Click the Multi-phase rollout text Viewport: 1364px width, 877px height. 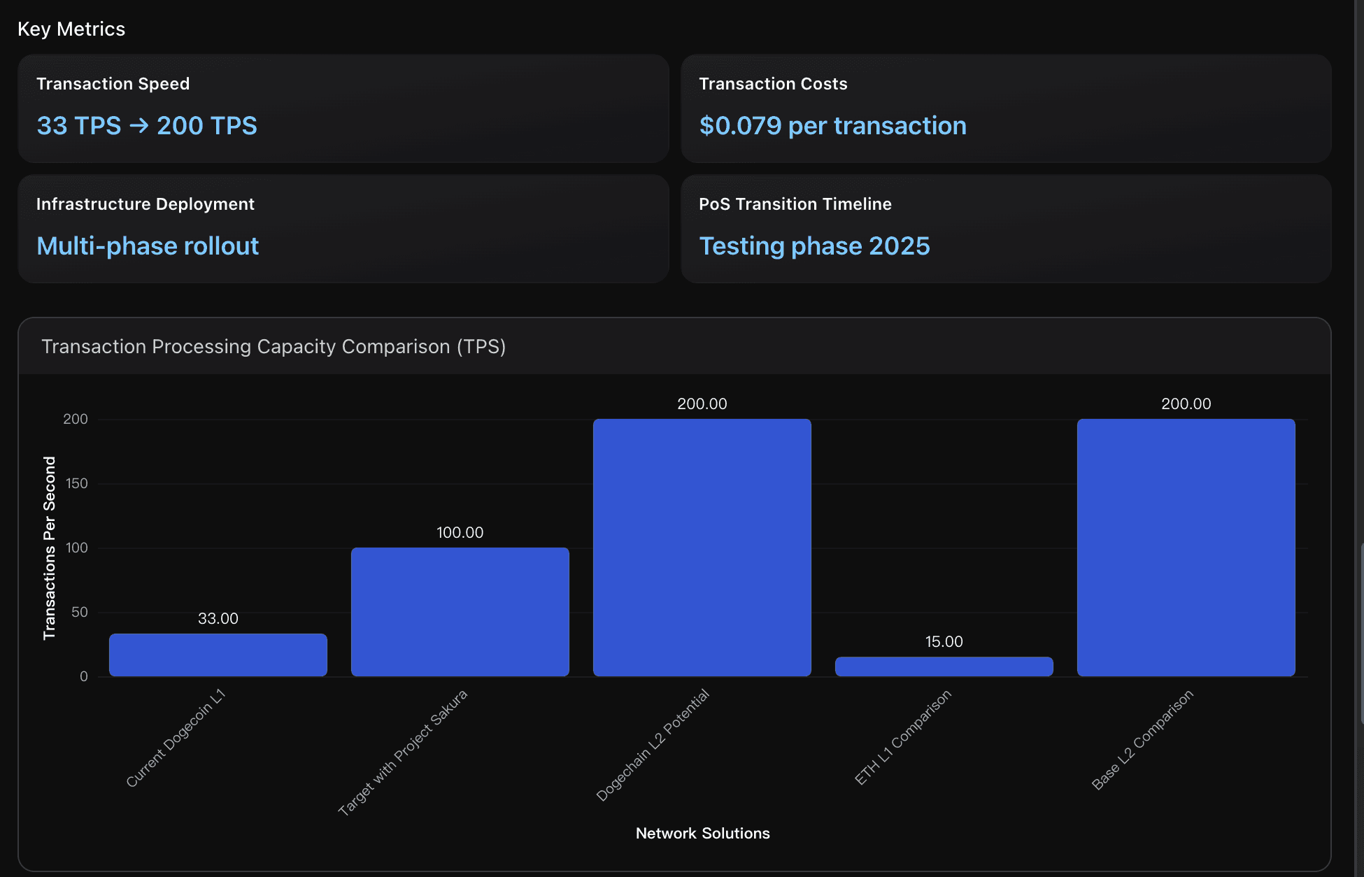point(148,246)
